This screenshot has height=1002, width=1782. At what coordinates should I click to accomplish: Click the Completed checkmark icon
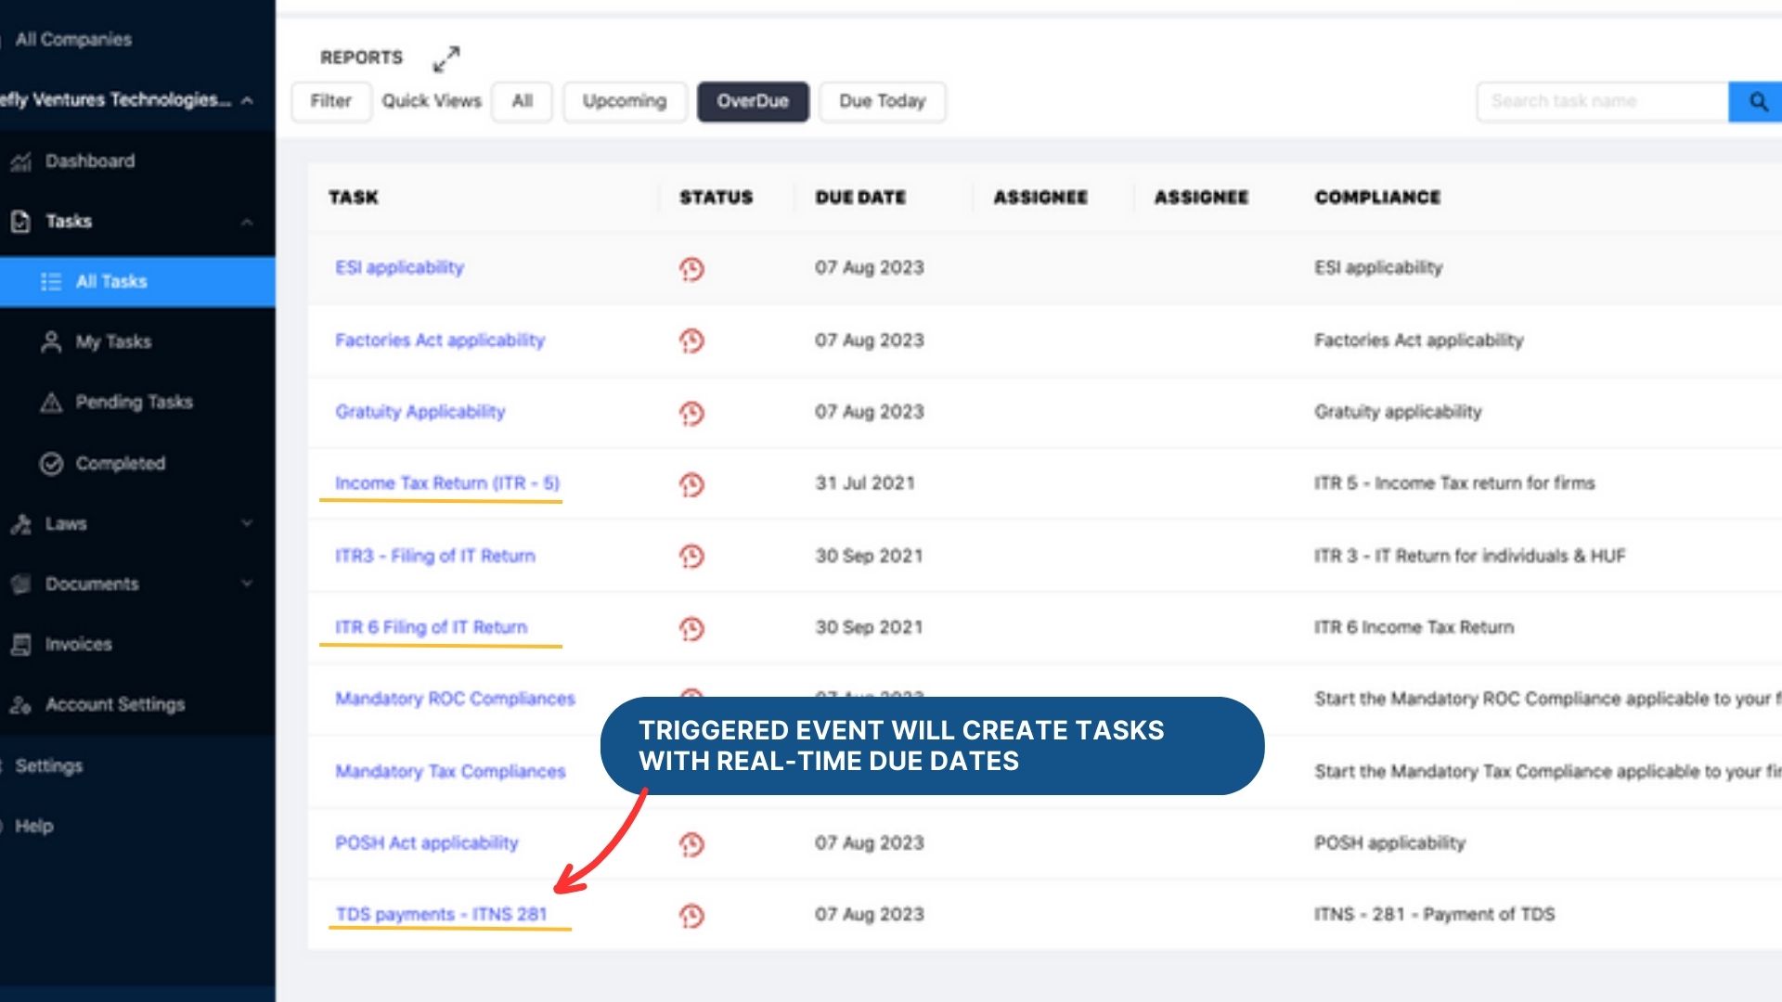click(x=51, y=464)
